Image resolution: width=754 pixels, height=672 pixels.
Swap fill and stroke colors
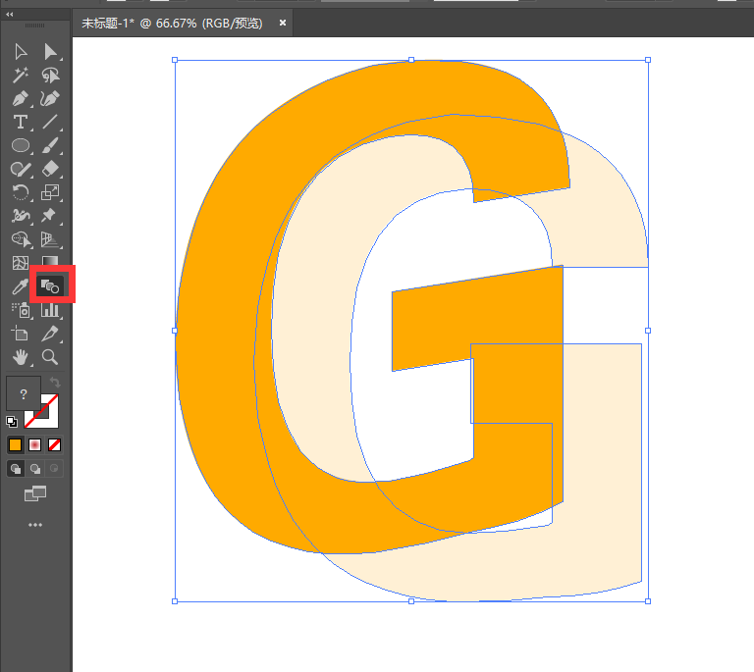coord(55,383)
